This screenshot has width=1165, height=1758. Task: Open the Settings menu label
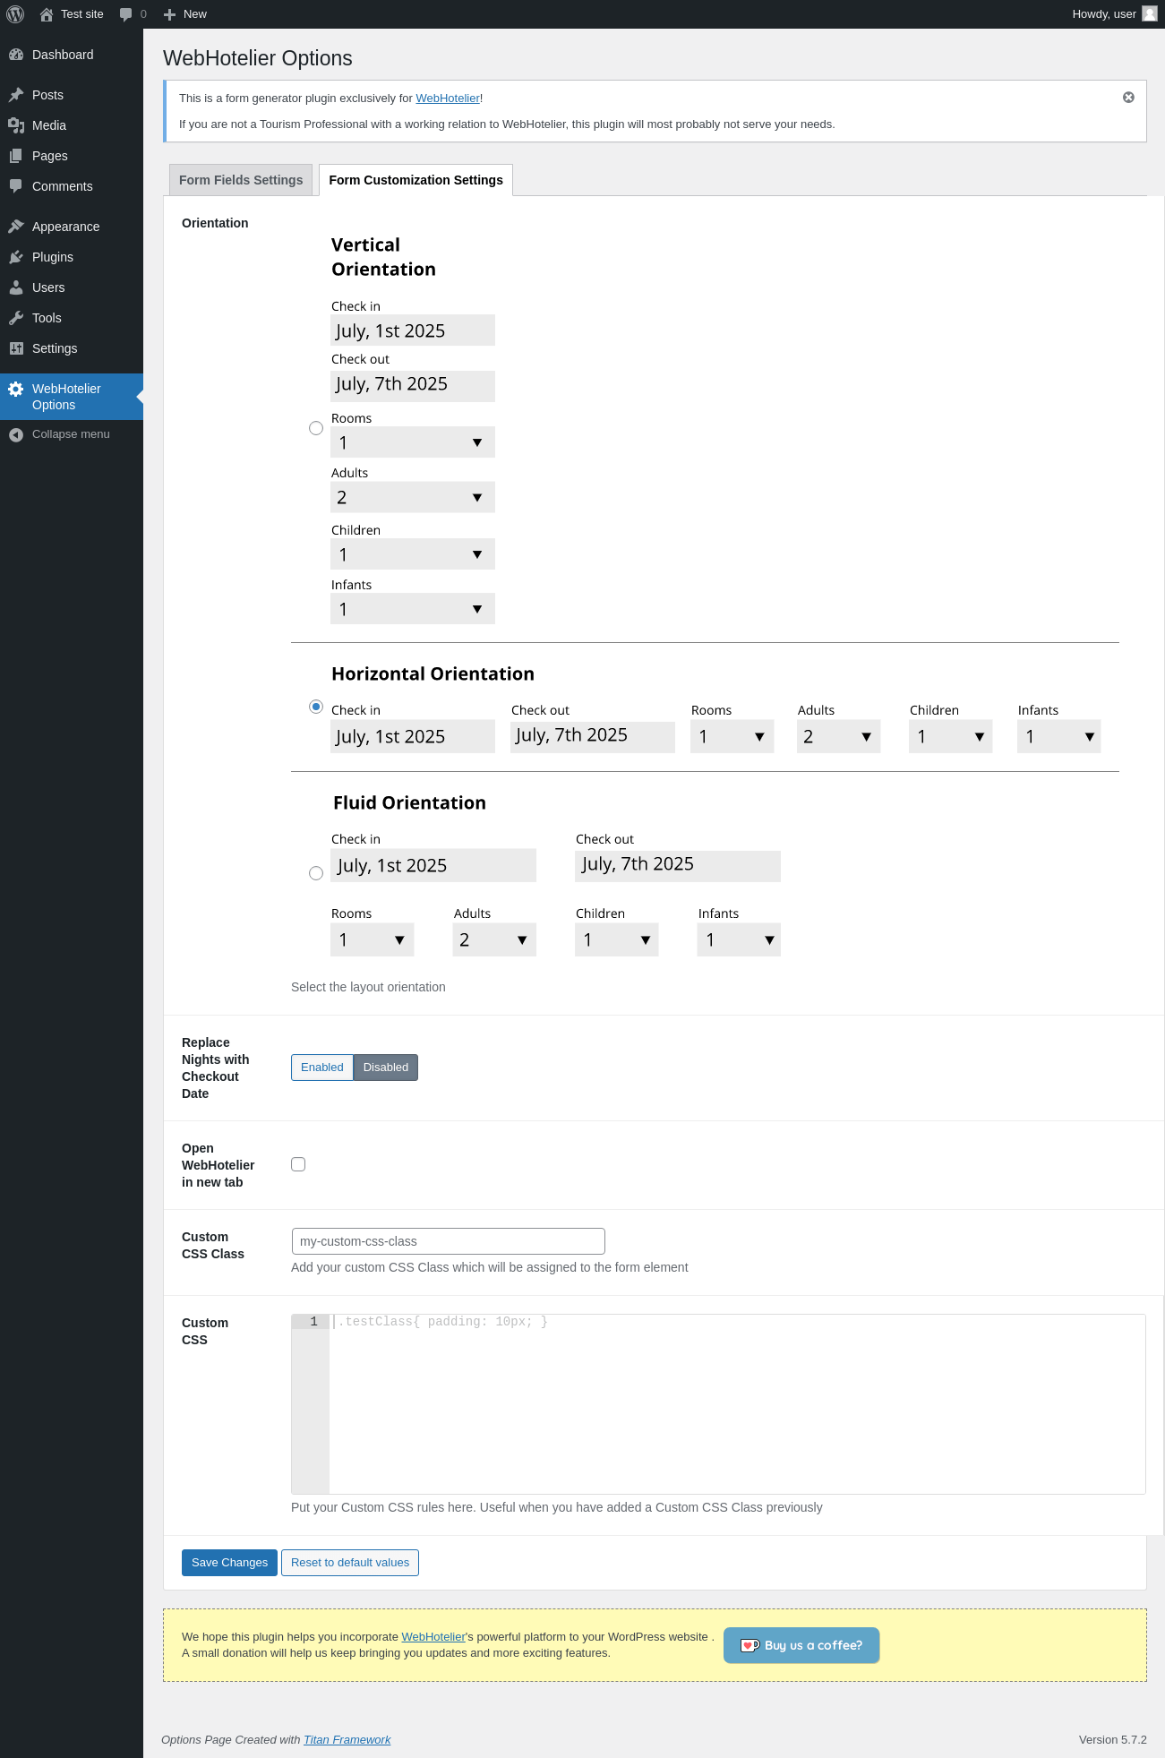55,348
